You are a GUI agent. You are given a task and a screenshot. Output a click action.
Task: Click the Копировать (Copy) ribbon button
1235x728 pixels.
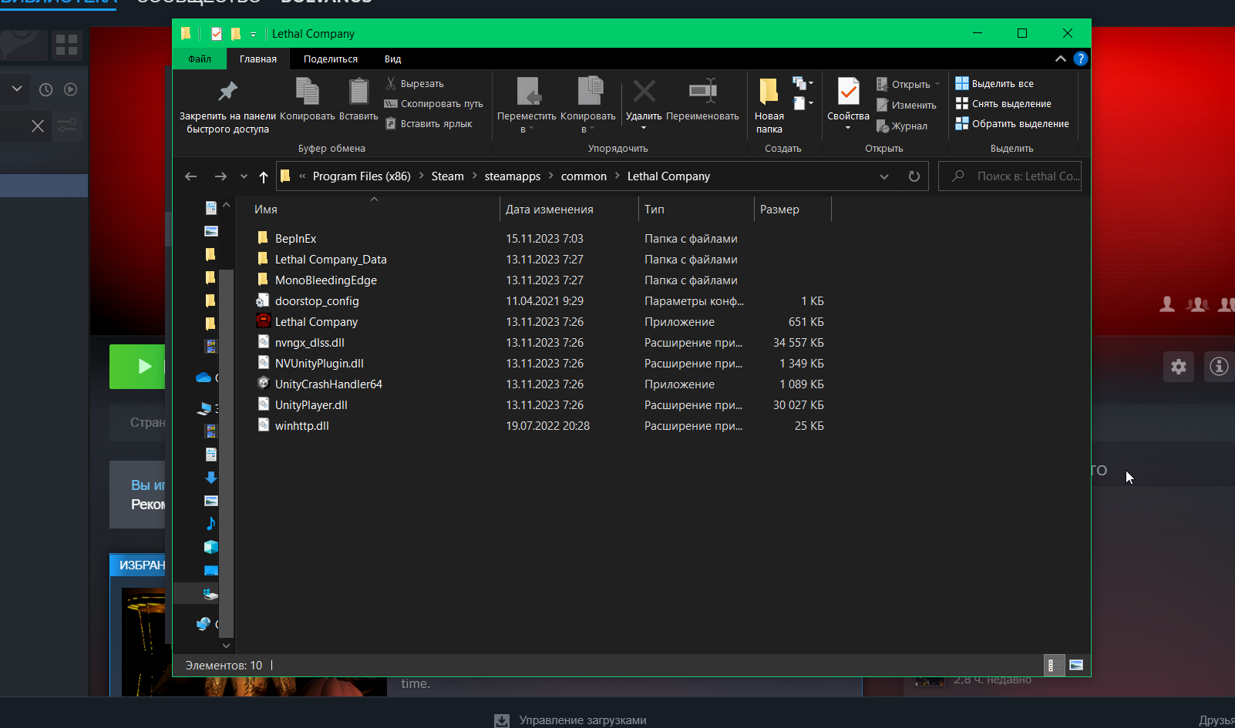[308, 99]
